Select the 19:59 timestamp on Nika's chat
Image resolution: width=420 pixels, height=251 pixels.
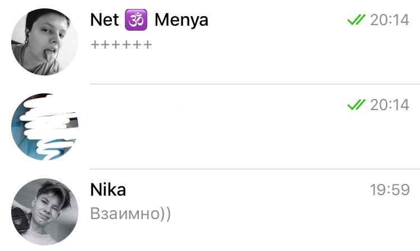point(390,190)
